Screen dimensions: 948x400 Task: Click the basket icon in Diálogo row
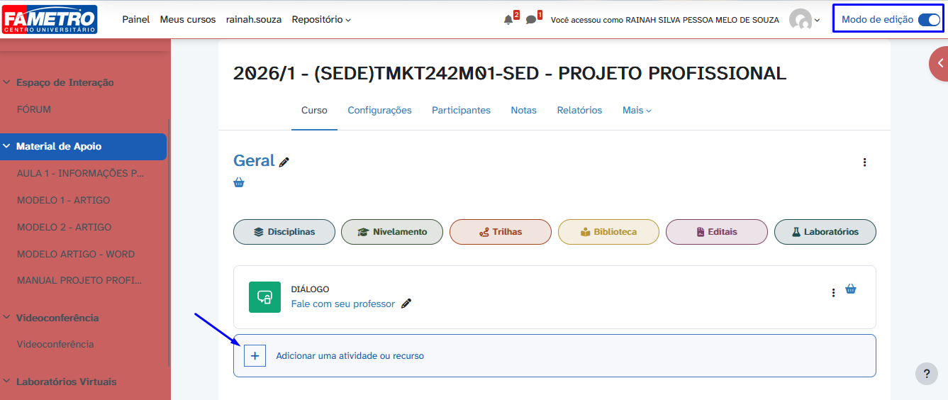click(x=851, y=289)
